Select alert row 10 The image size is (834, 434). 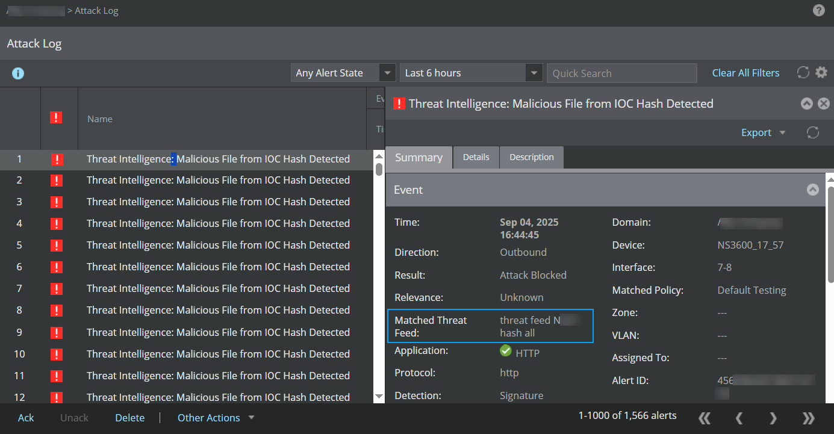coord(187,354)
